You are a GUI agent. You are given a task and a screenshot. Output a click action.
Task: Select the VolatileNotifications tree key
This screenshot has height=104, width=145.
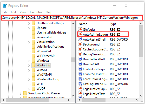pyautogui.click(x=50, y=47)
